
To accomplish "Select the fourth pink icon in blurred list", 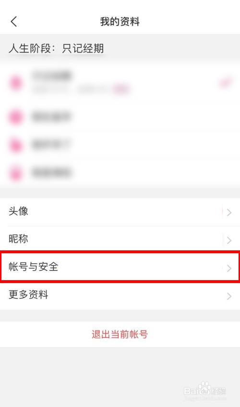I will (16, 173).
